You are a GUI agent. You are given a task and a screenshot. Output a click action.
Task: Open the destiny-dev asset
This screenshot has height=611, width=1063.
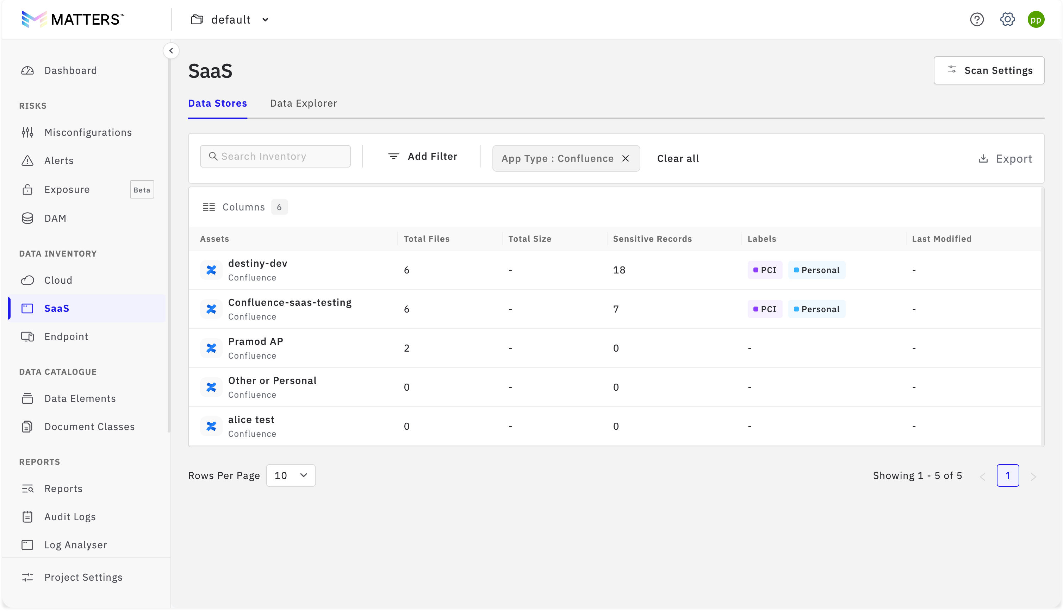258,264
